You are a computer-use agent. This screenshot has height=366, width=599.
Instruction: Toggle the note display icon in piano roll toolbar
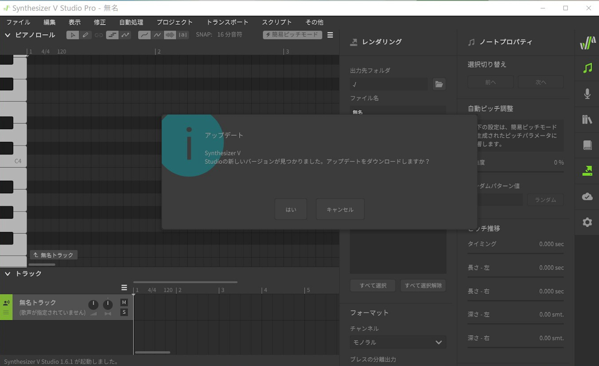click(112, 35)
